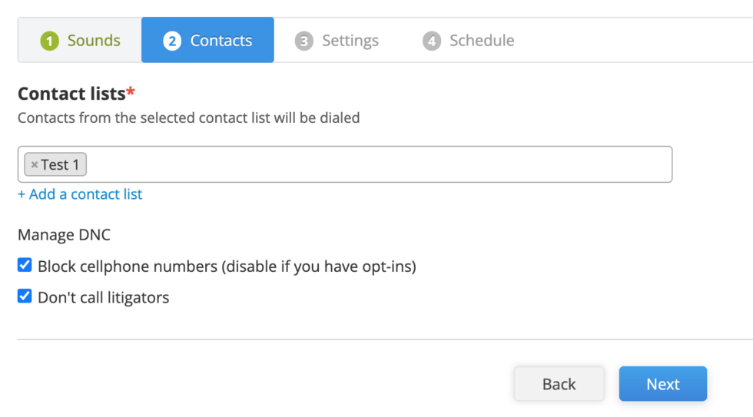Switch to the Schedule step tab
Screen dimensions: 753x417
tap(468, 40)
